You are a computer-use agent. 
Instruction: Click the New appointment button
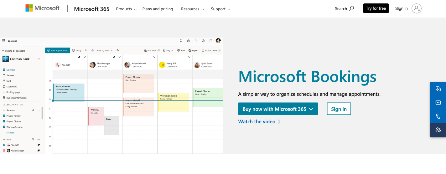(58, 50)
